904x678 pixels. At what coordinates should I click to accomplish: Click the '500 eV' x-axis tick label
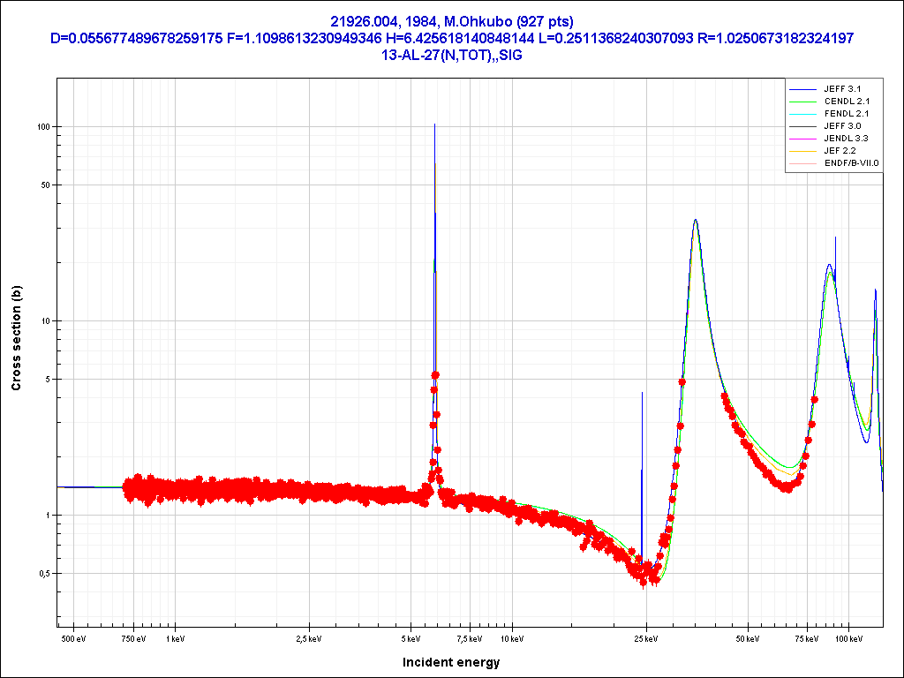tap(72, 637)
